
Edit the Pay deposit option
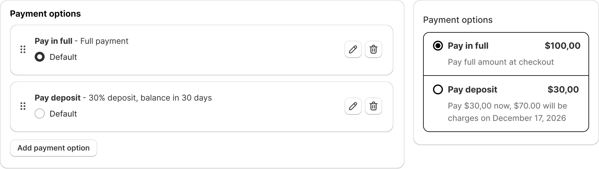(x=353, y=106)
